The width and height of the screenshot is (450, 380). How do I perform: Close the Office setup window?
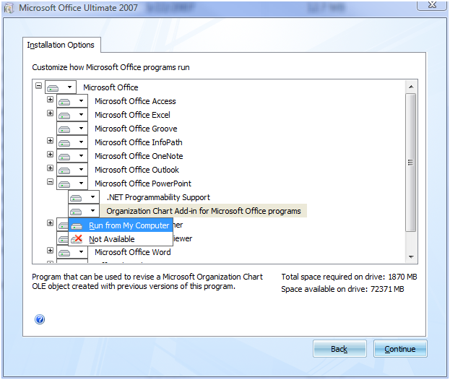[432, 5]
